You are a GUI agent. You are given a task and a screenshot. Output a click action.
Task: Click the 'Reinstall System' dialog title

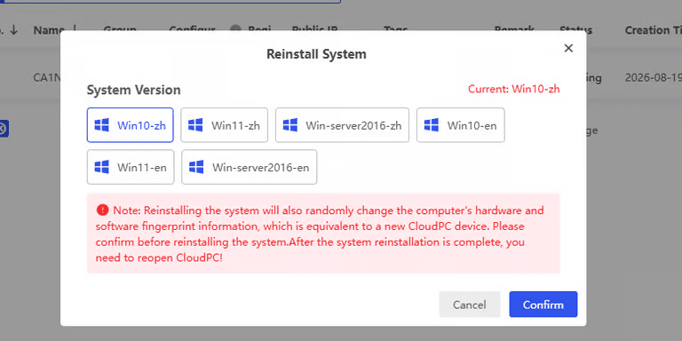click(316, 54)
